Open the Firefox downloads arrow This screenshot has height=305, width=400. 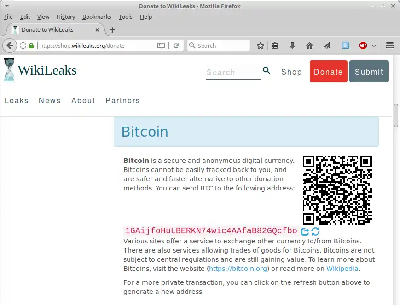point(292,46)
